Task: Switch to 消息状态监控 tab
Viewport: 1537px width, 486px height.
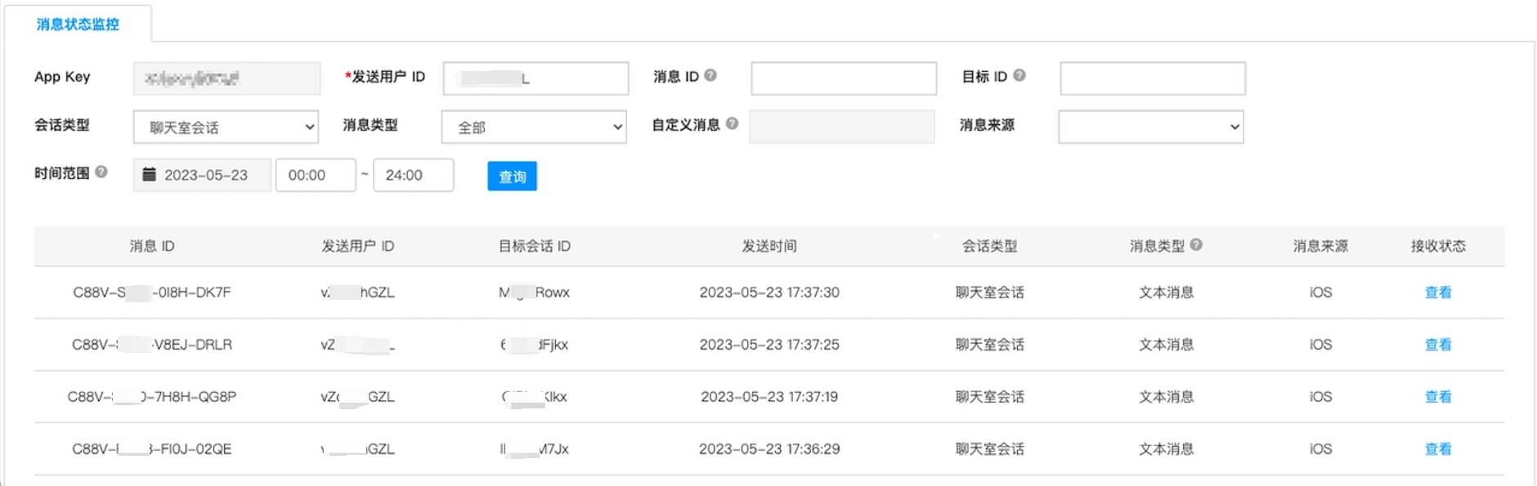Action: click(x=78, y=25)
